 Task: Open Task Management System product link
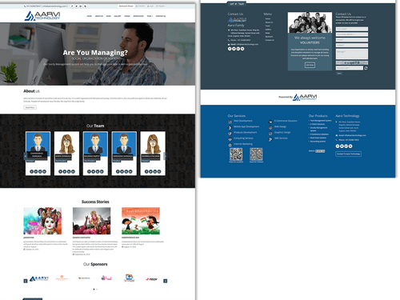tap(321, 121)
